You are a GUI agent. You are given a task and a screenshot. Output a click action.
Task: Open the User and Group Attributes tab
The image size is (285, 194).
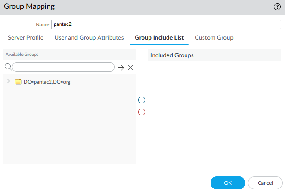(x=89, y=37)
